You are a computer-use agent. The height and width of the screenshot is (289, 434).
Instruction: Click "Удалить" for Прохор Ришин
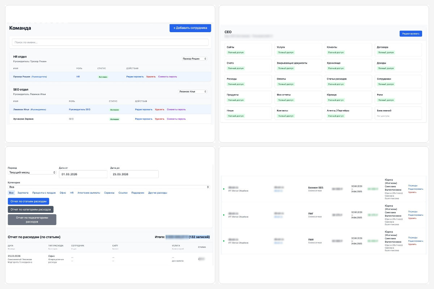(151, 77)
